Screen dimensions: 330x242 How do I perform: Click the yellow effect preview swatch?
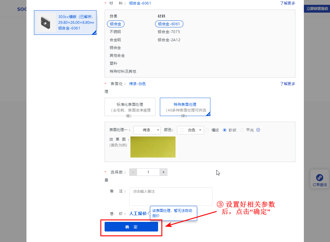[x=153, y=147]
